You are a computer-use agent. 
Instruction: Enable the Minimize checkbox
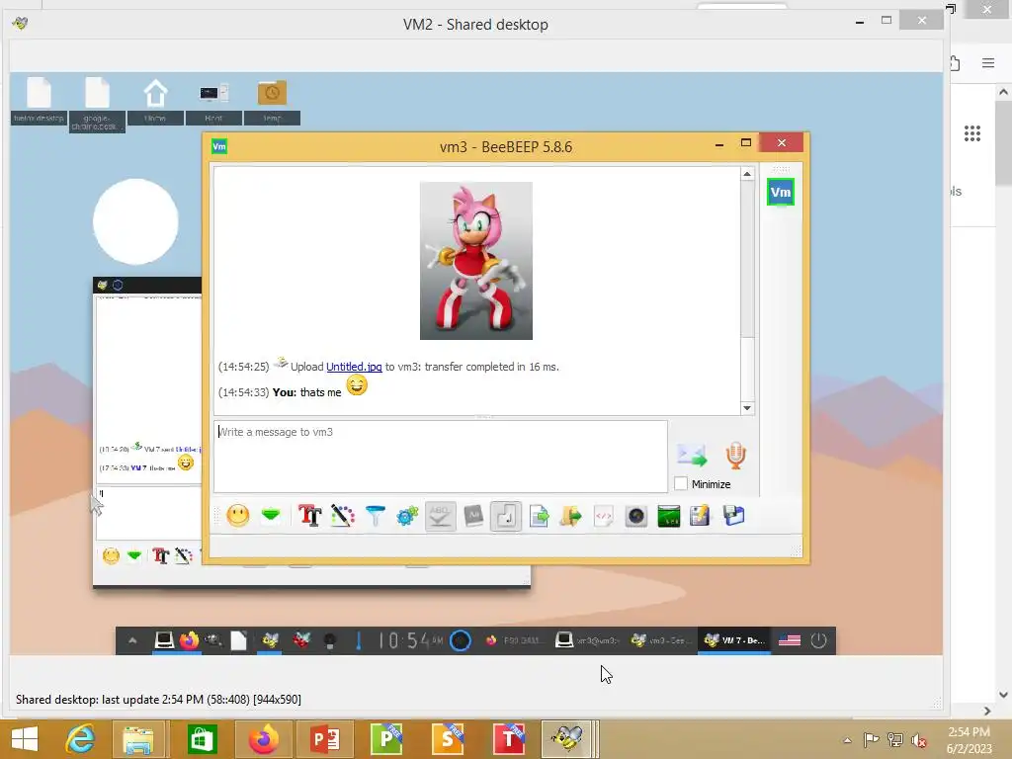coord(681,483)
